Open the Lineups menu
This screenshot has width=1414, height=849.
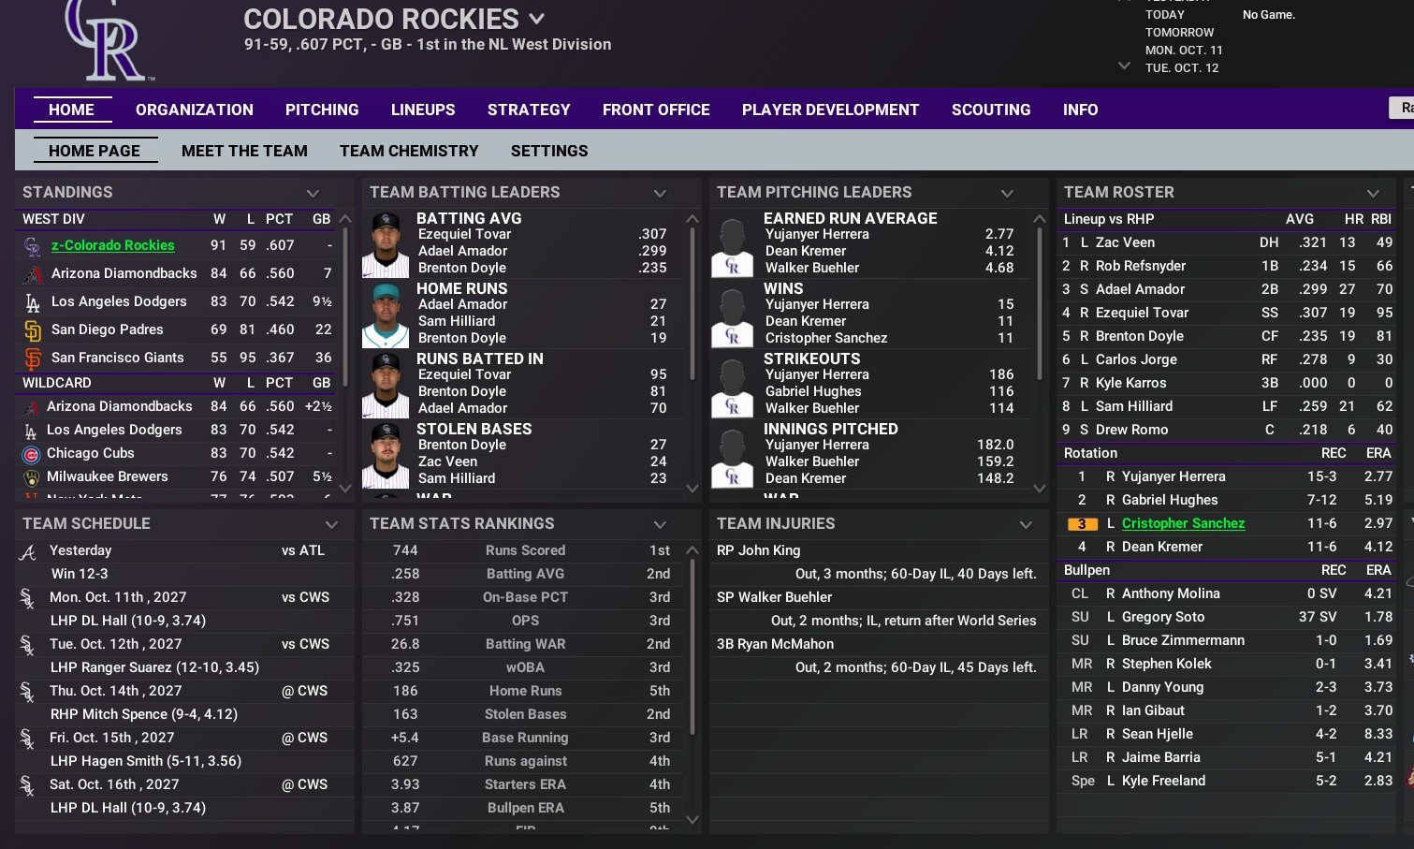pos(423,110)
